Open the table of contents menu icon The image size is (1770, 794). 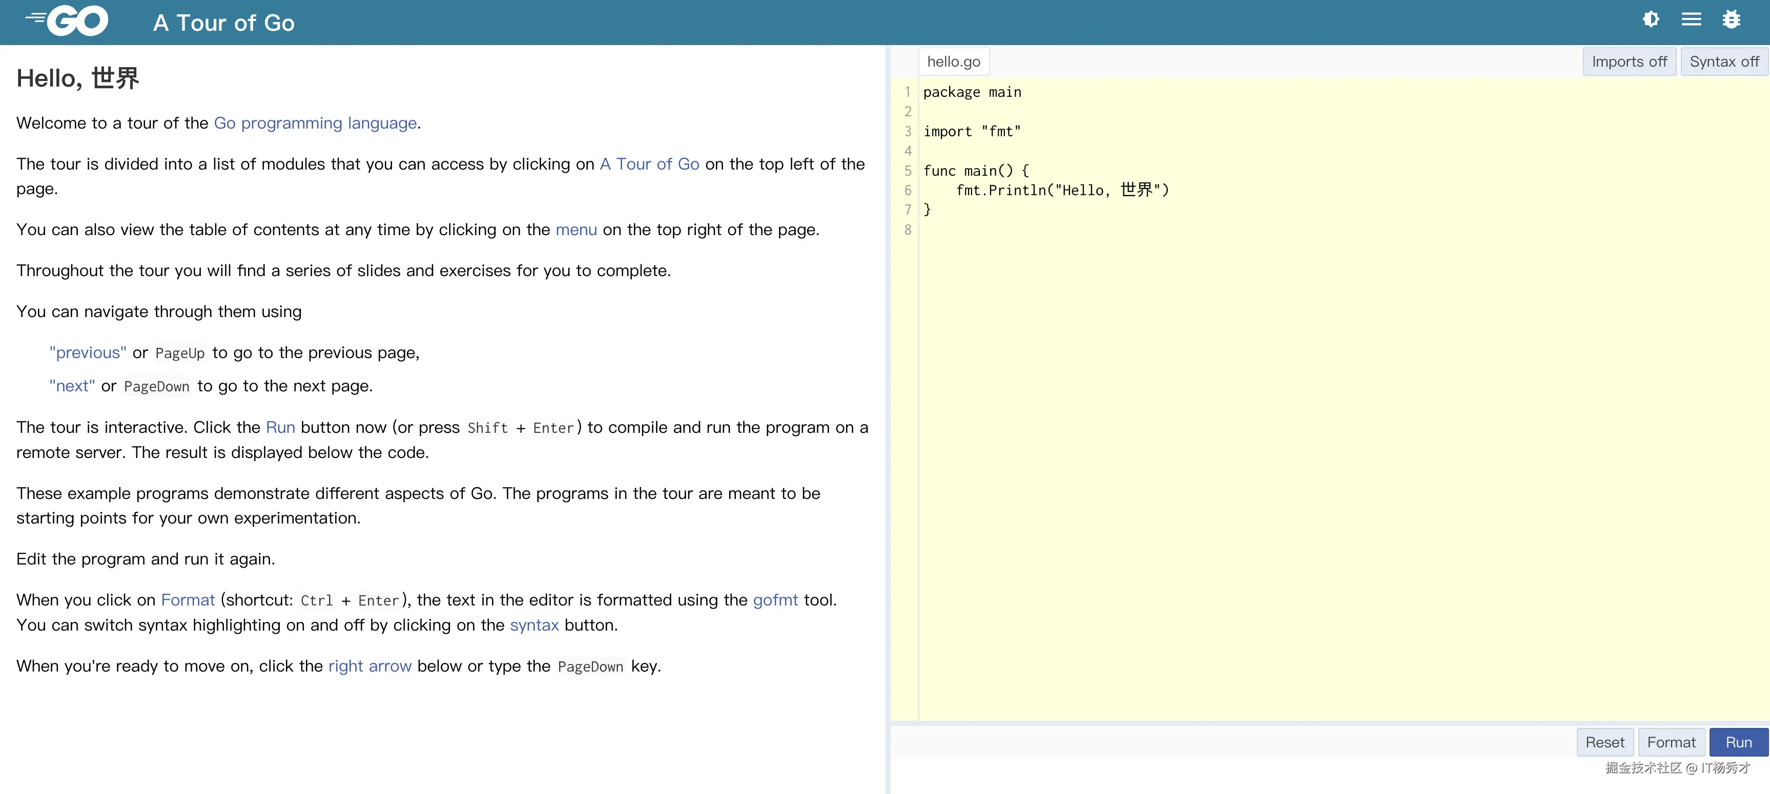tap(1691, 19)
